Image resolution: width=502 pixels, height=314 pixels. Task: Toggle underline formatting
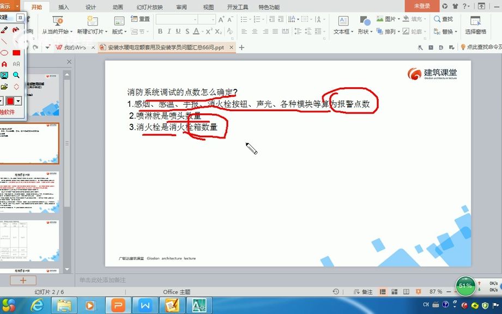(x=178, y=31)
